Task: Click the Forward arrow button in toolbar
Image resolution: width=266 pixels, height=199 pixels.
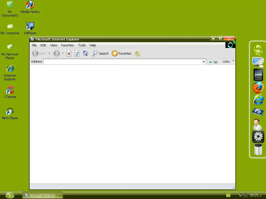Action: coord(56,53)
